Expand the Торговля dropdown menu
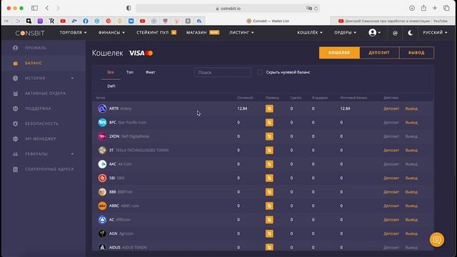Screen dimensions: 457x257 pos(73,33)
